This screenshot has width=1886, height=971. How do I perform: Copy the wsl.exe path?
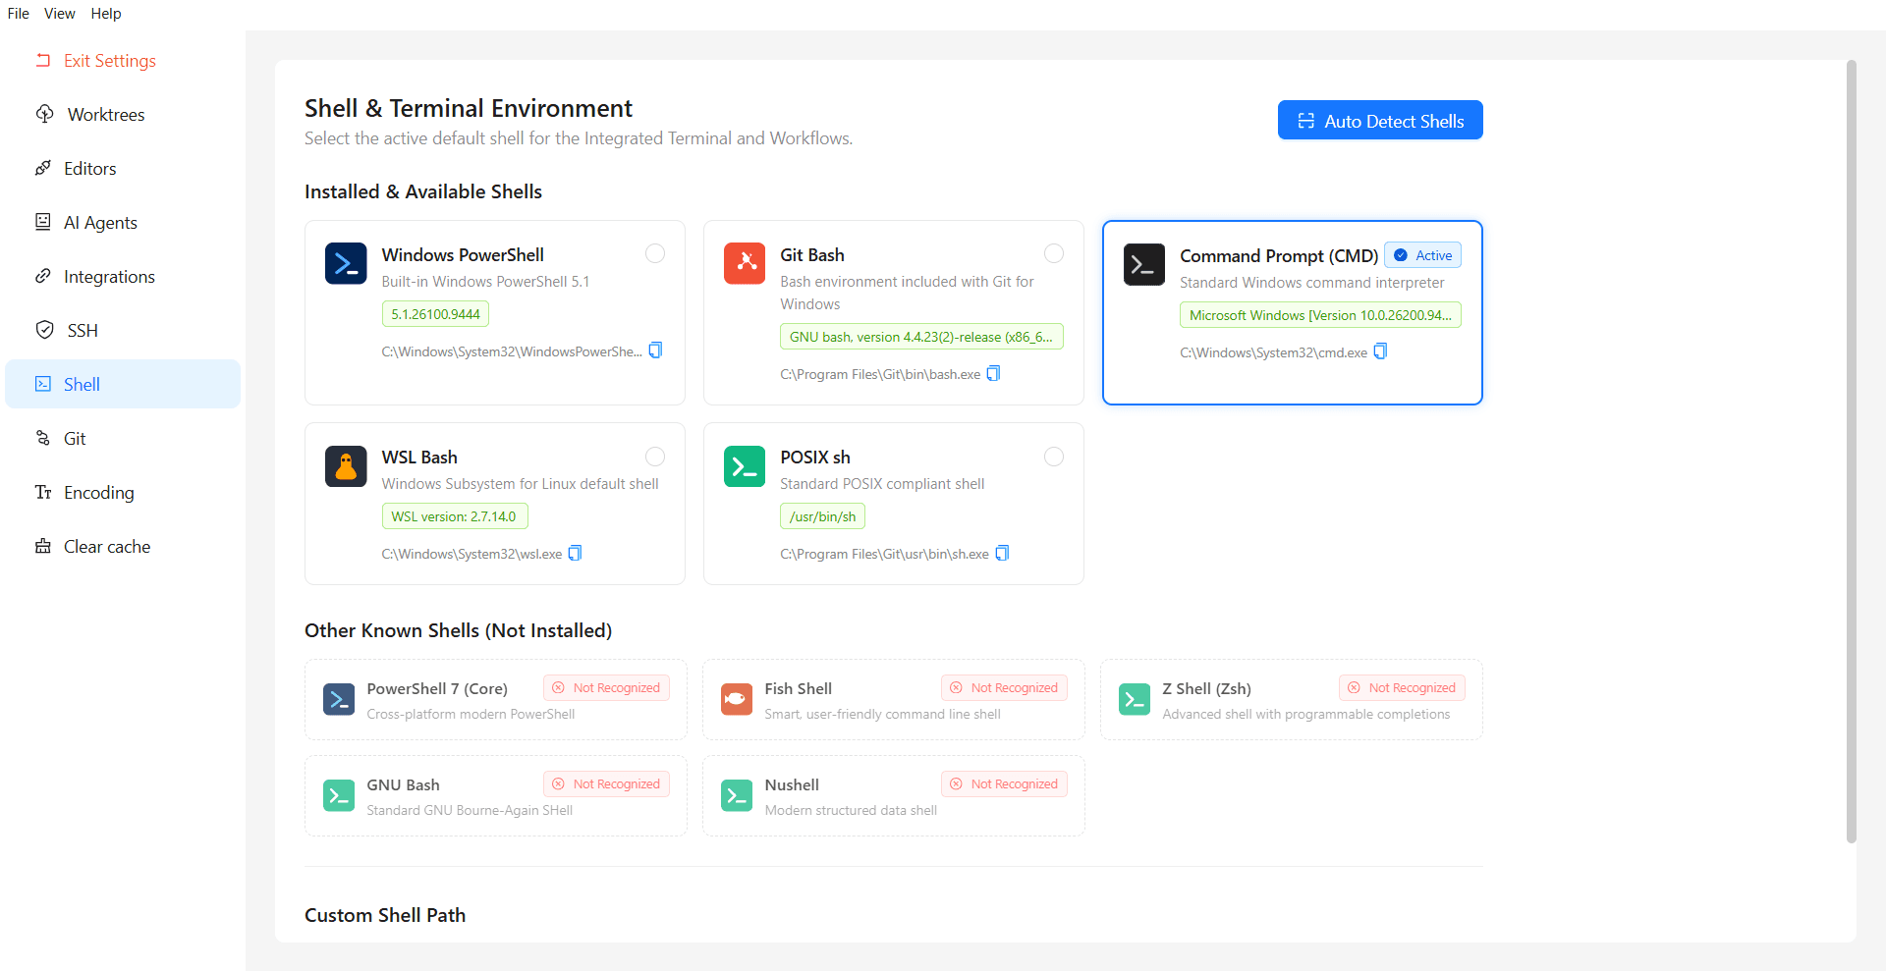point(576,553)
